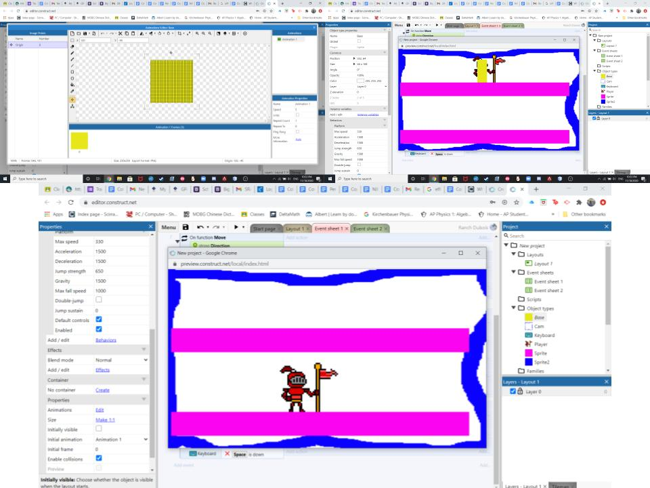This screenshot has height=488, width=650.
Task: Click the Undo arrow in bottom screenshot's editor toolbar
Action: [200, 227]
